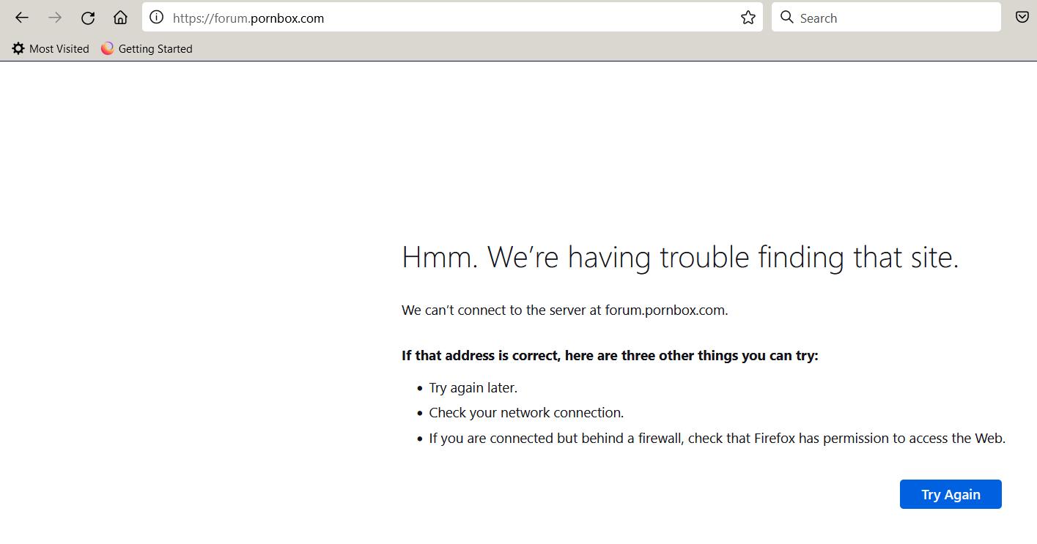This screenshot has height=544, width=1037.
Task: Click the "Hmm. We're having trouble" heading
Action: pyautogui.click(x=679, y=258)
